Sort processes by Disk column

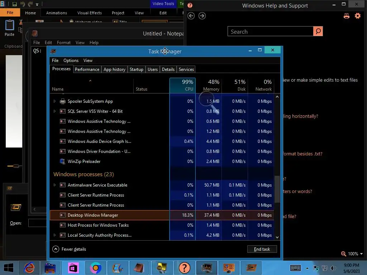coord(235,86)
